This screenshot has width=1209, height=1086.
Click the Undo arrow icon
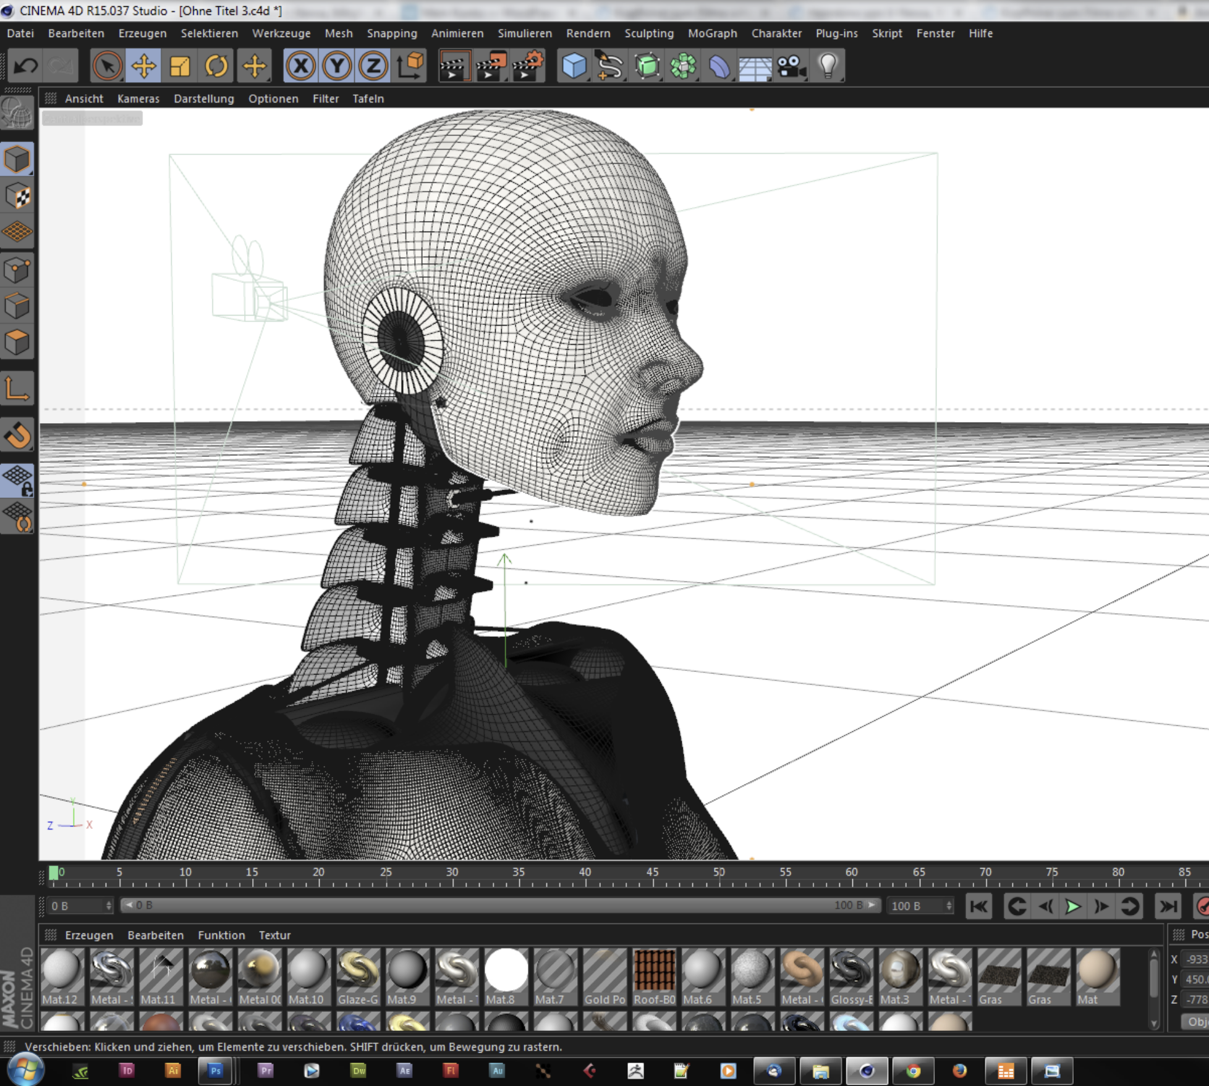pyautogui.click(x=25, y=66)
